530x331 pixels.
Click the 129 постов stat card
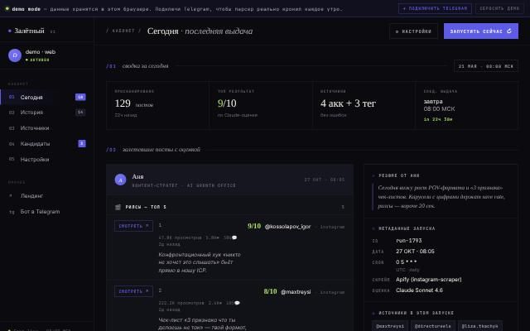coord(157,105)
